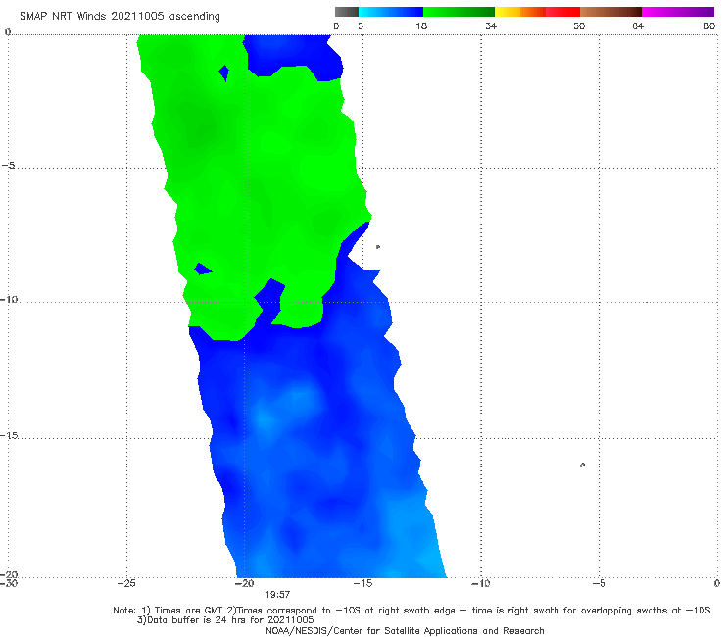725x637 pixels.
Task: Click the latitude axis label '-15'
Action: (x=8, y=435)
